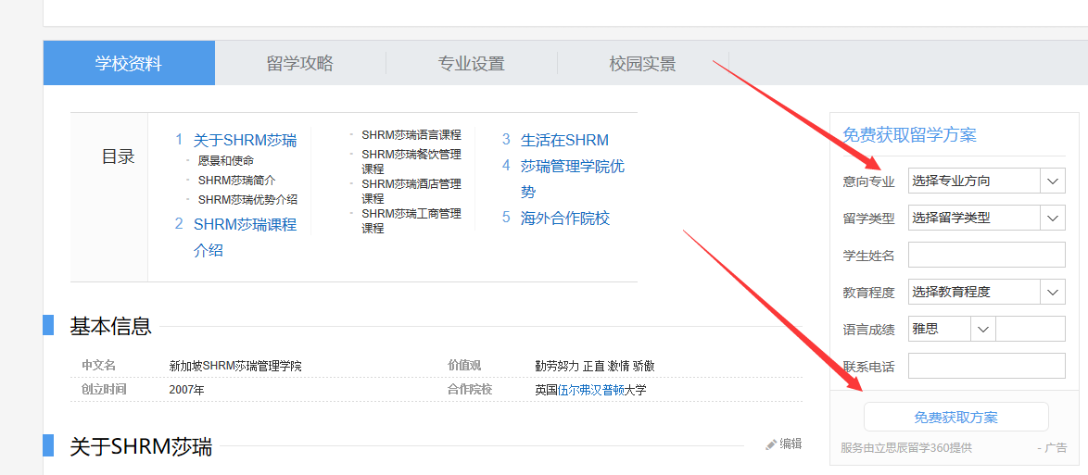
Task: Click the 勤劳努力 正直 激情 骄傲 text
Action: coord(595,366)
